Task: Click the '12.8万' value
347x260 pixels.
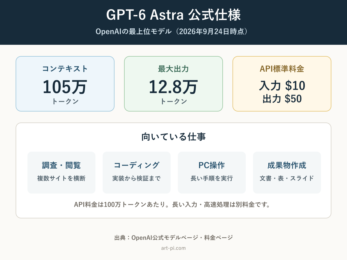Action: pos(173,87)
